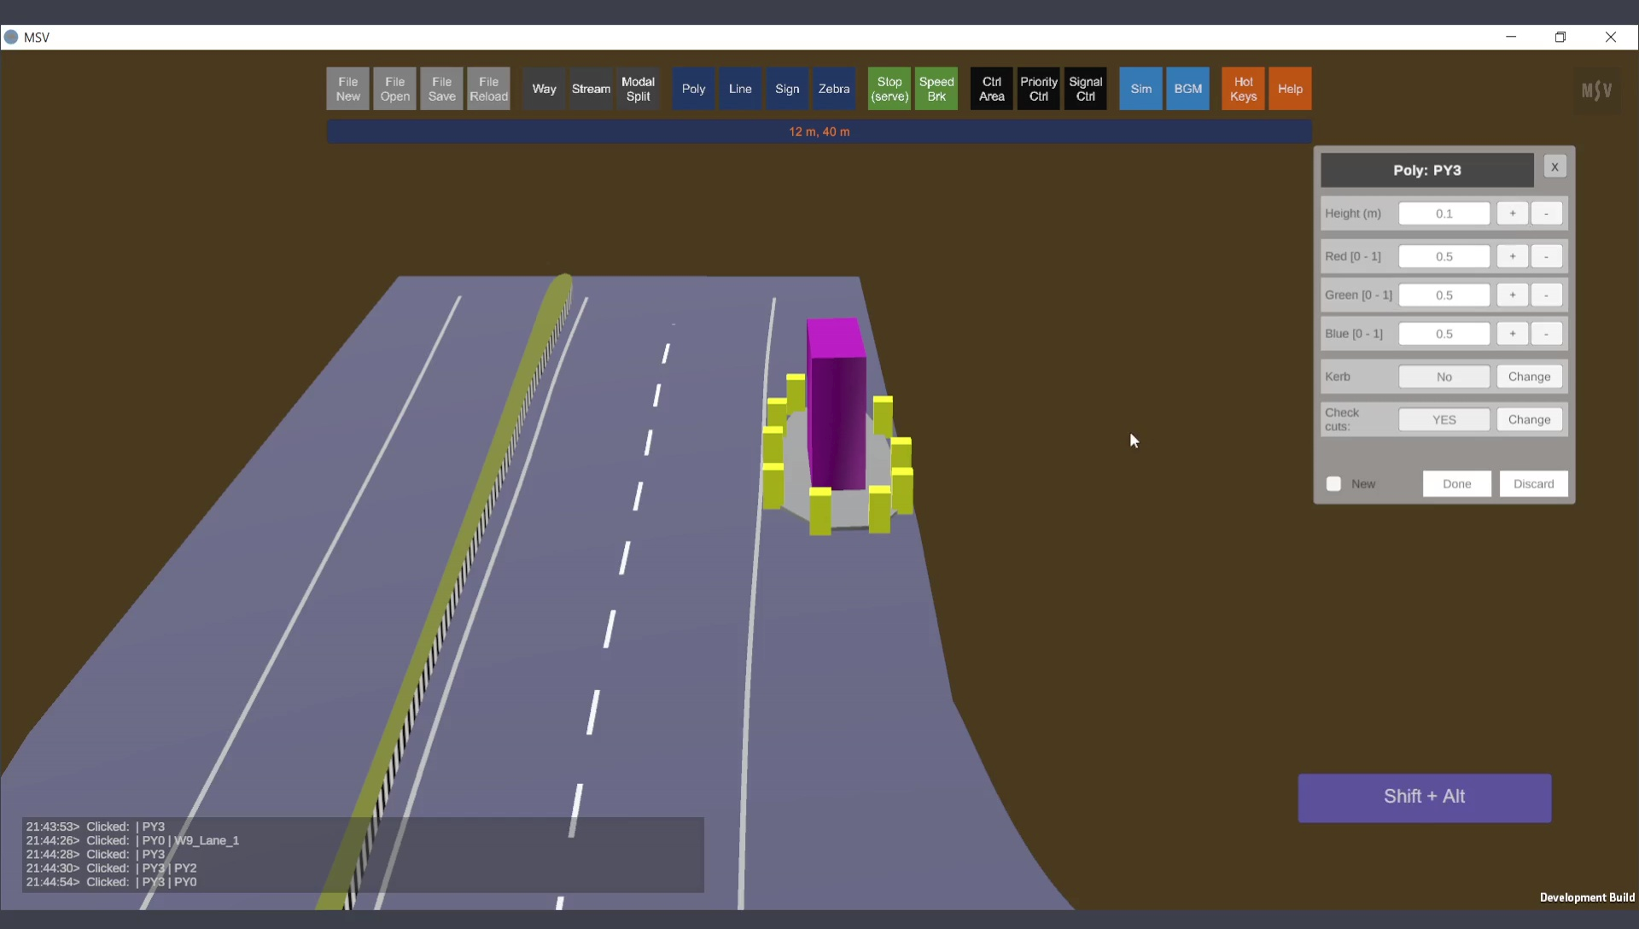Activate the Speed Brk tool
The width and height of the screenshot is (1639, 929).
click(936, 89)
